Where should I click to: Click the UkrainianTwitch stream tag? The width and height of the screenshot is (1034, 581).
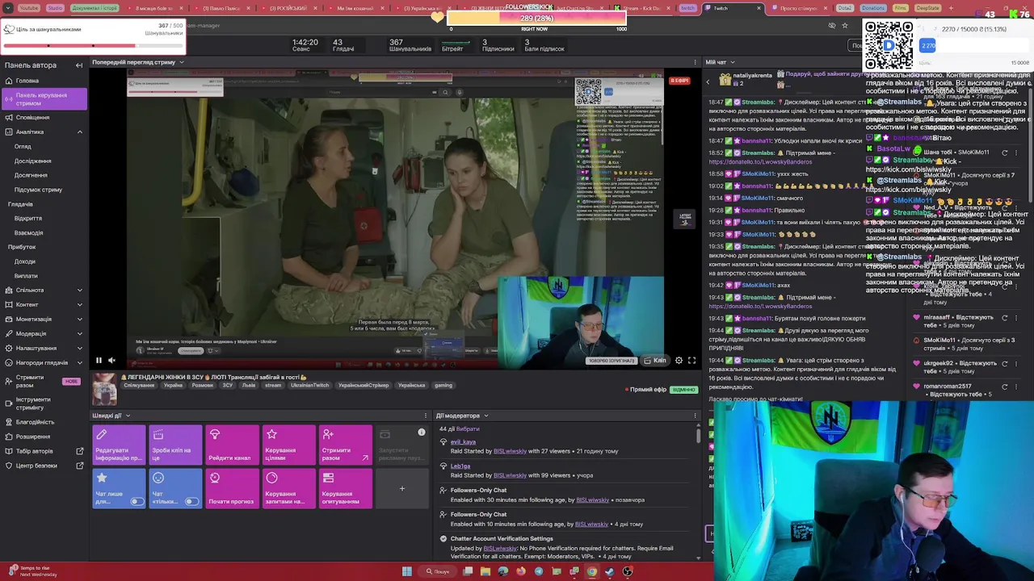click(309, 385)
